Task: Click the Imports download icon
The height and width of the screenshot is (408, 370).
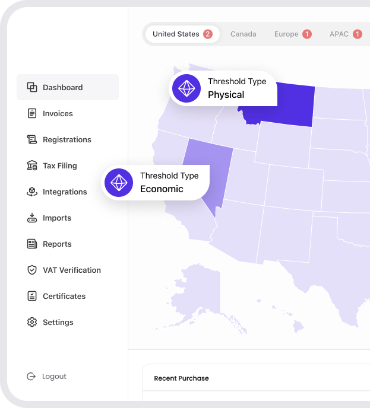Action: coord(32,218)
